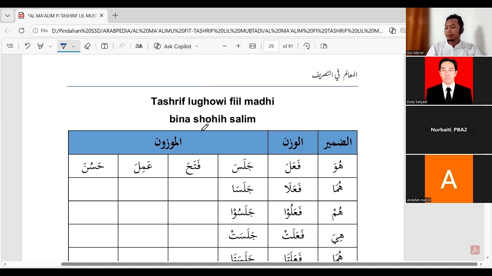
Task: Undo the last annotation
Action: 27,46
